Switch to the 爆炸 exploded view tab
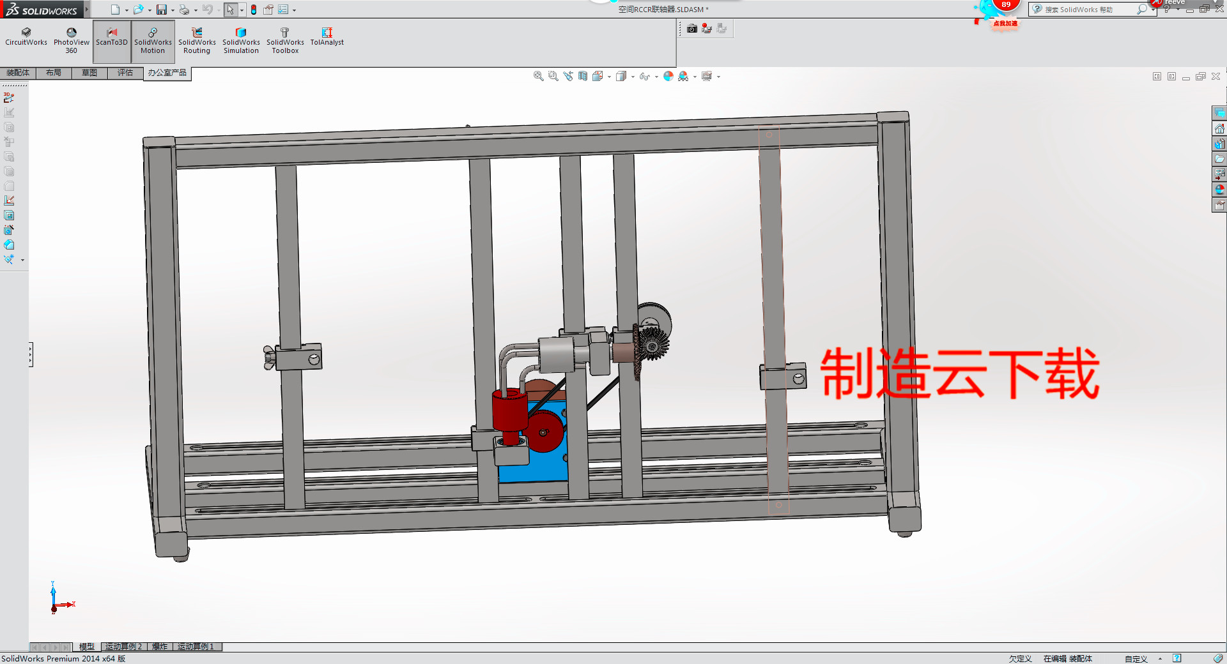 point(160,647)
